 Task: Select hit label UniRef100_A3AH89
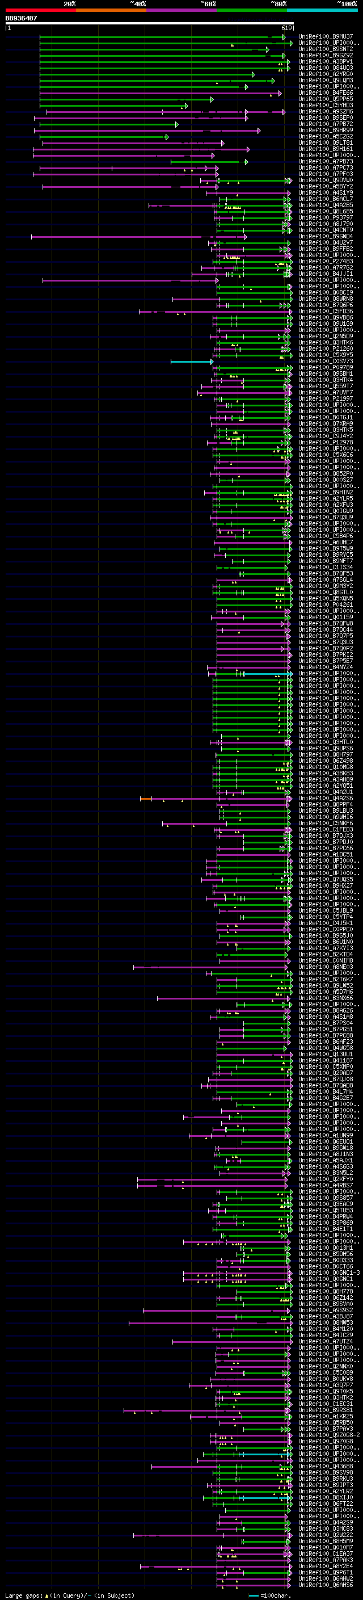point(326,779)
